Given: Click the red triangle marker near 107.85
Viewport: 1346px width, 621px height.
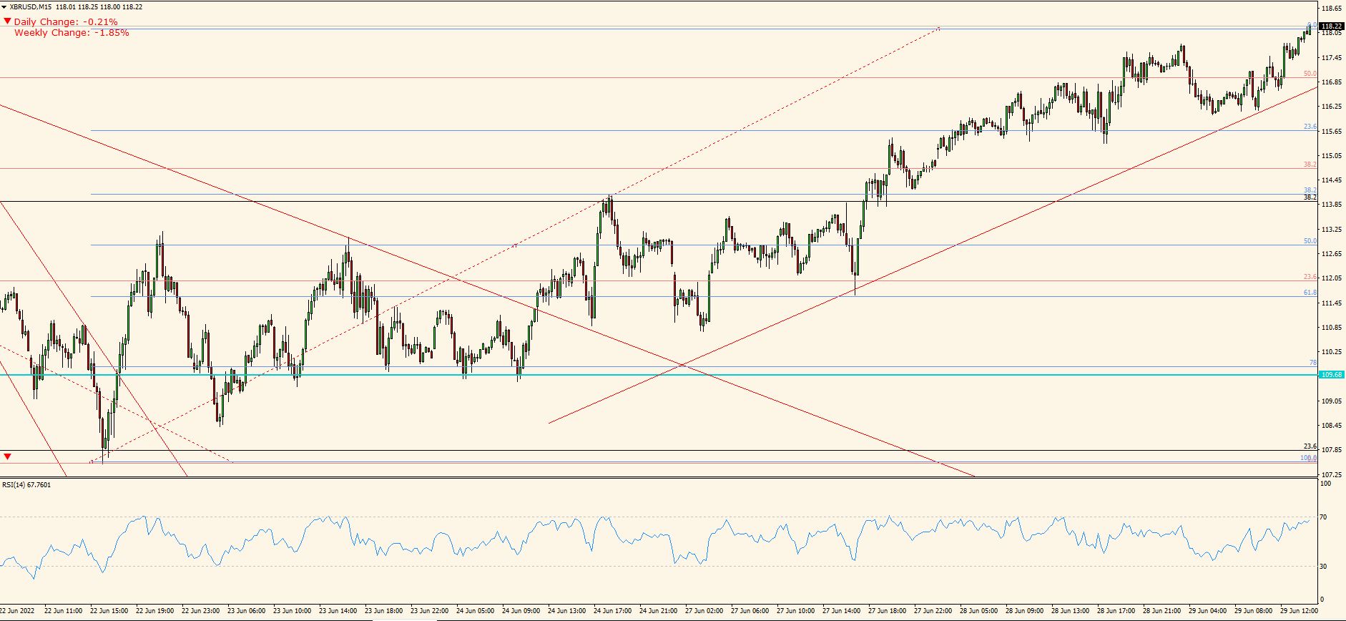Looking at the screenshot, I should pyautogui.click(x=8, y=456).
